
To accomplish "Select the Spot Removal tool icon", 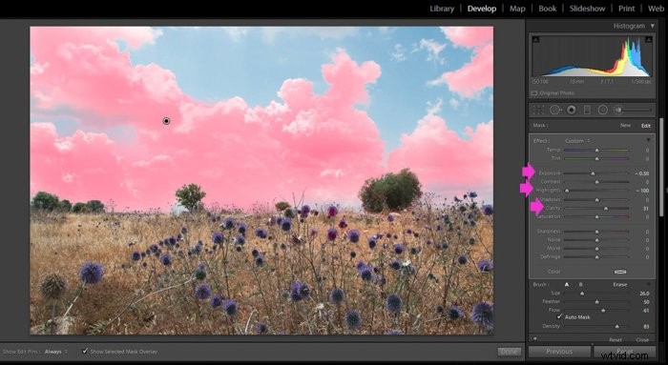I will click(x=554, y=110).
